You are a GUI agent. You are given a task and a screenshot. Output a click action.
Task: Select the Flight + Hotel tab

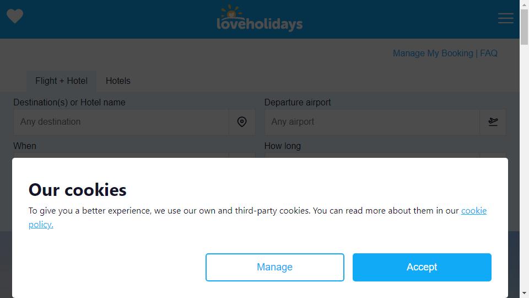[x=61, y=81]
